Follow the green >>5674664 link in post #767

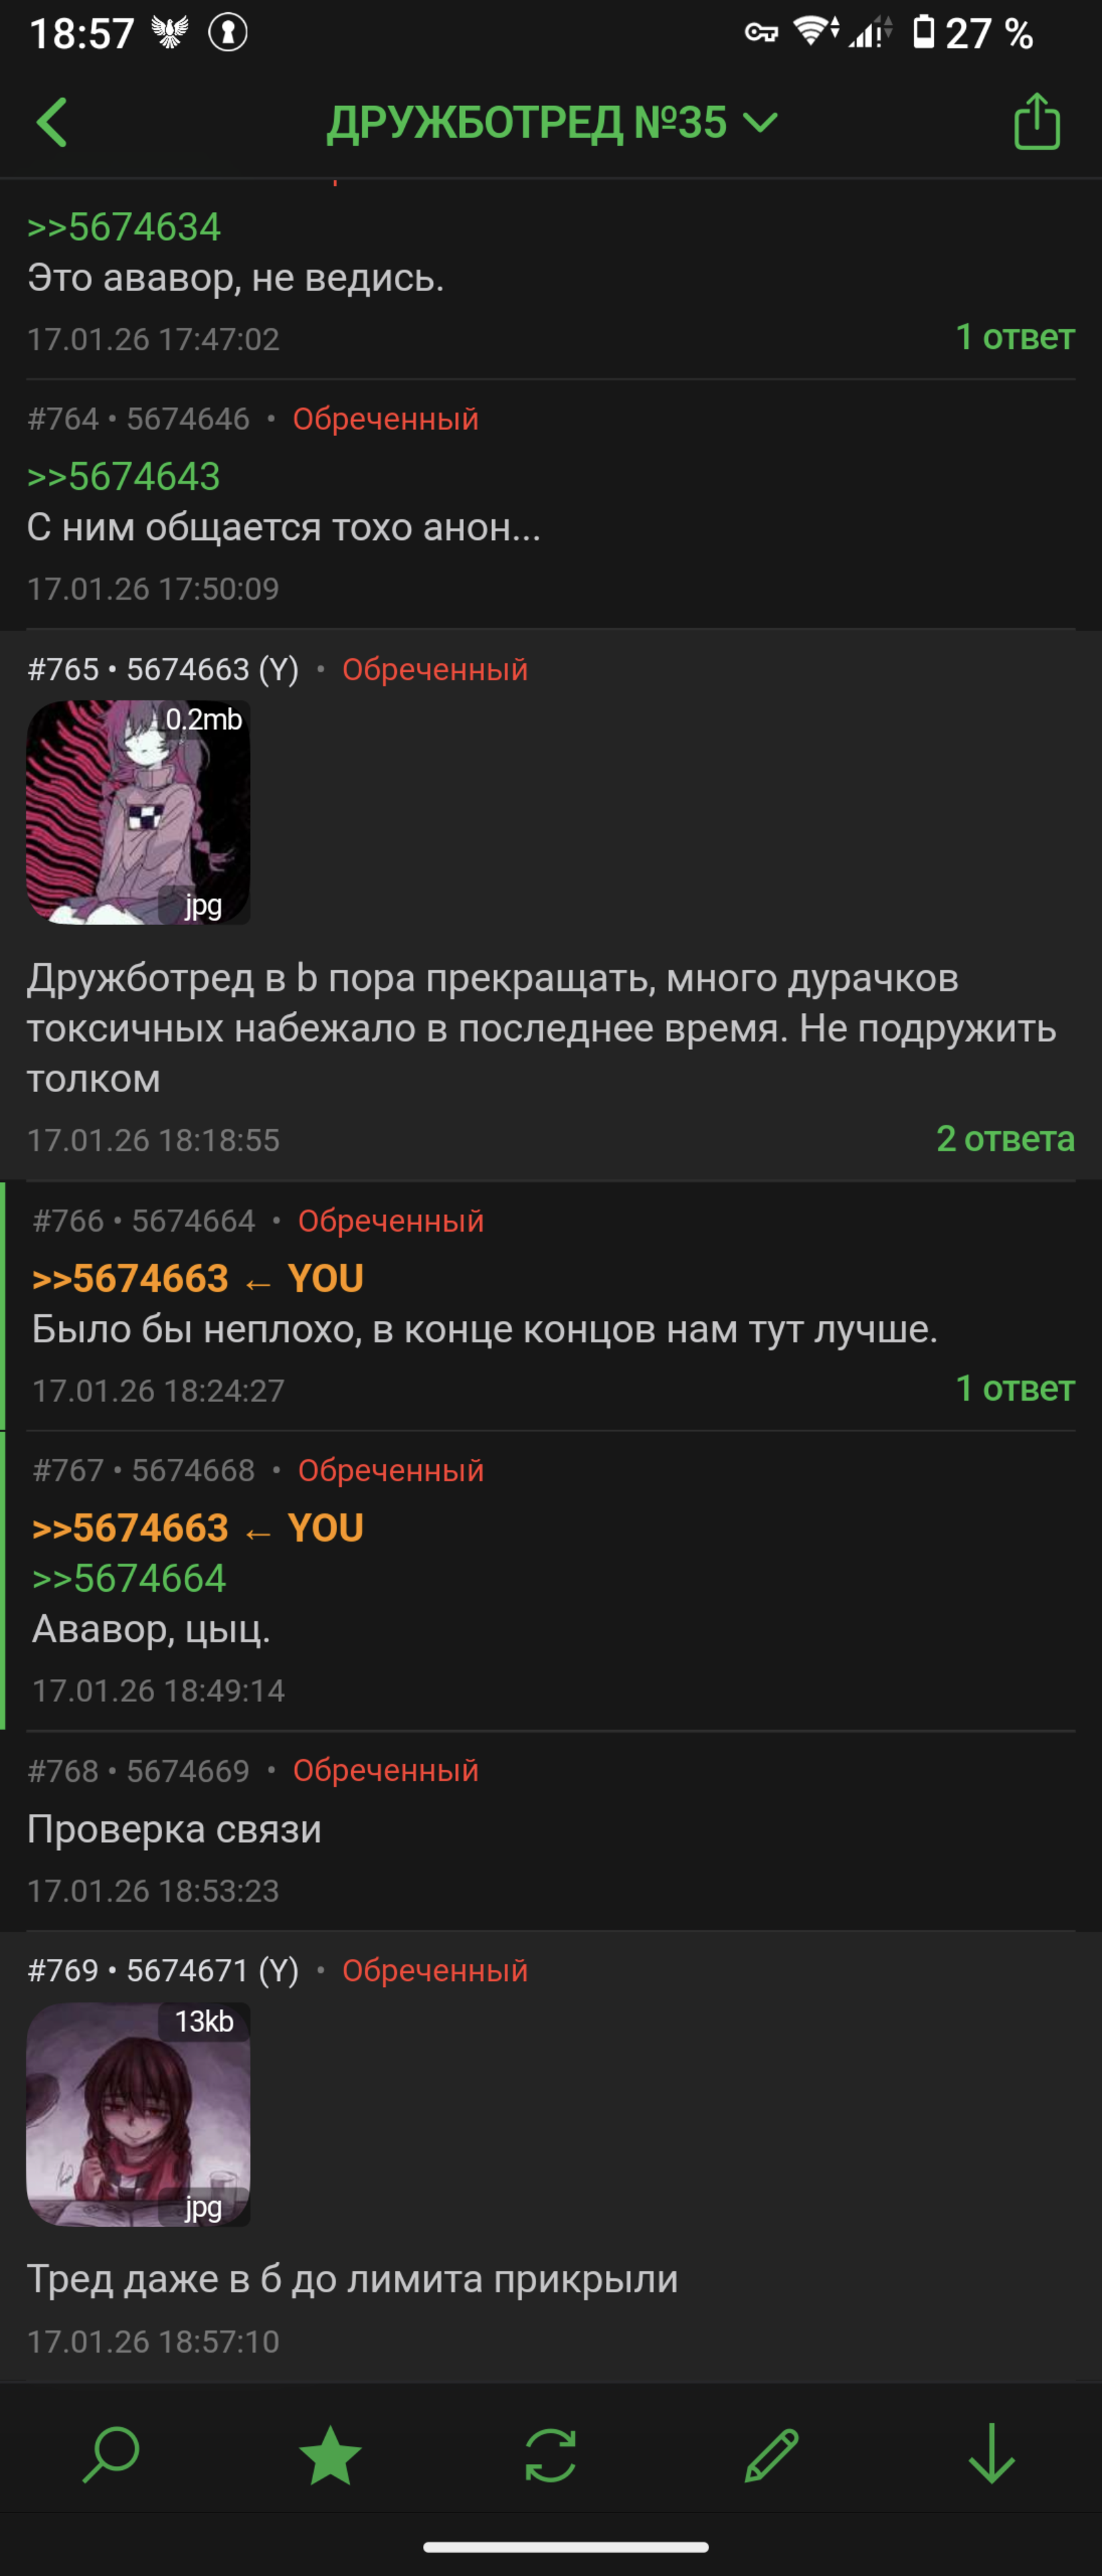click(130, 1578)
